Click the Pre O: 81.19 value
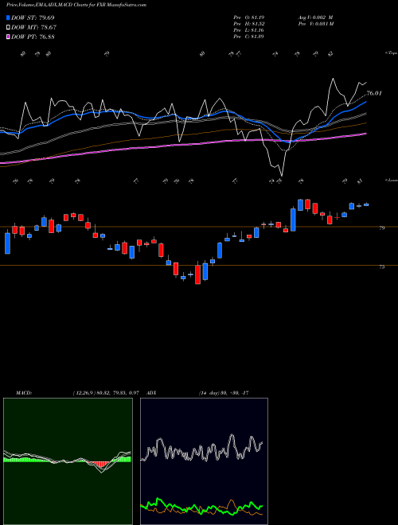The image size is (398, 525). coord(248,17)
